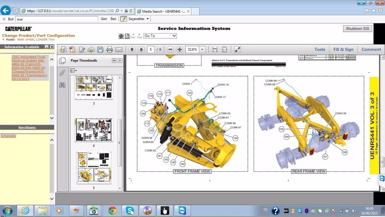Click the Schematic section link
This screenshot has width=385, height=217.
coord(8,136)
